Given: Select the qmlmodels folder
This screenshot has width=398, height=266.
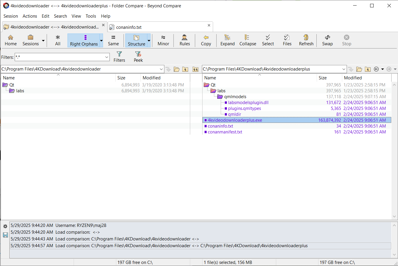Looking at the screenshot, I should click(x=235, y=97).
